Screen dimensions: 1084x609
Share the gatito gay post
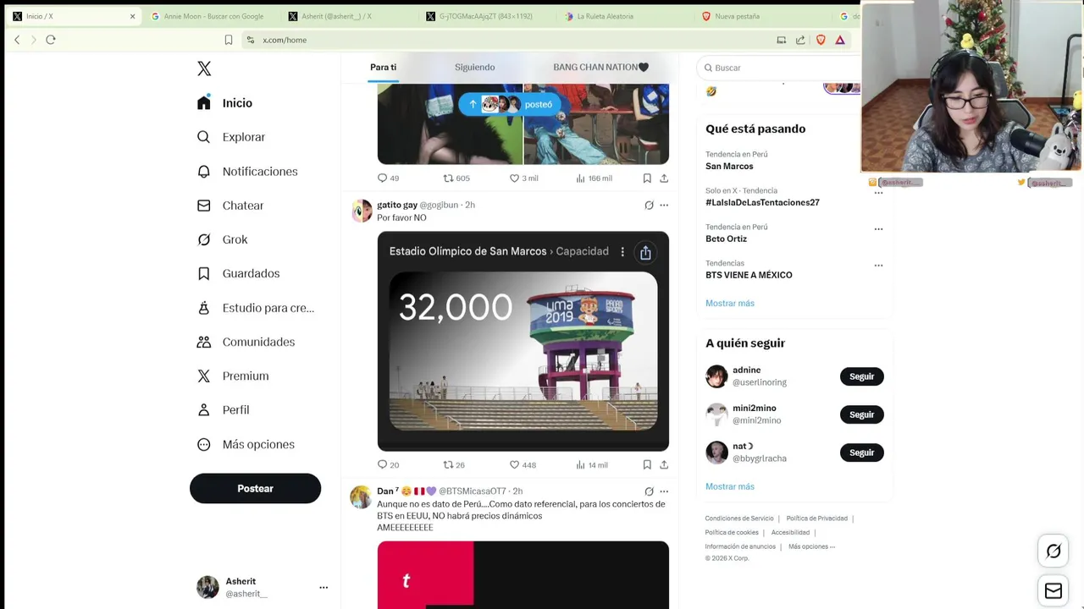[x=664, y=464]
